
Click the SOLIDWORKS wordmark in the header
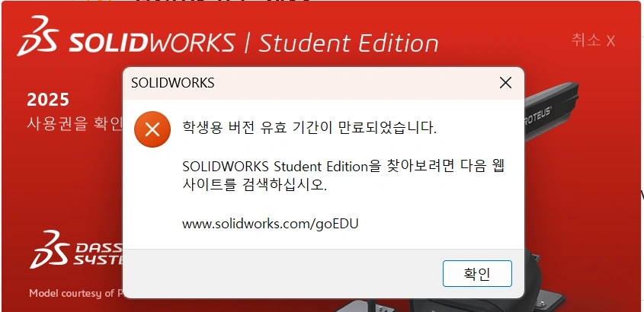tap(152, 42)
